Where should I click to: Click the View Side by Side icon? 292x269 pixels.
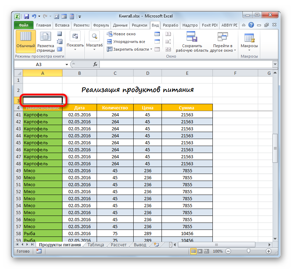click(168, 34)
